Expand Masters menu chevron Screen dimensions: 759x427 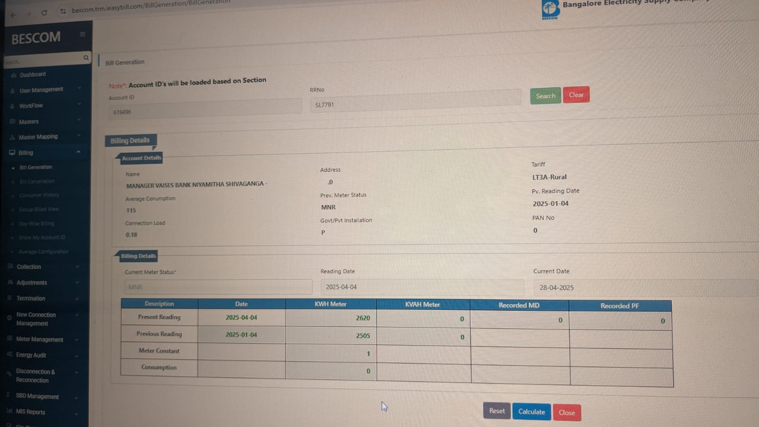pyautogui.click(x=79, y=120)
